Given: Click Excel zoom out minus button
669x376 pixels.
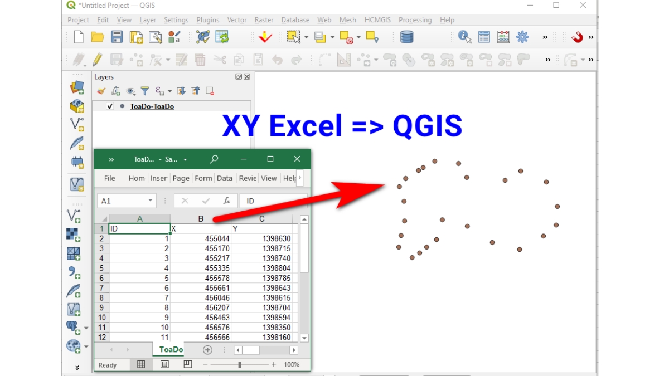Looking at the screenshot, I should 205,364.
